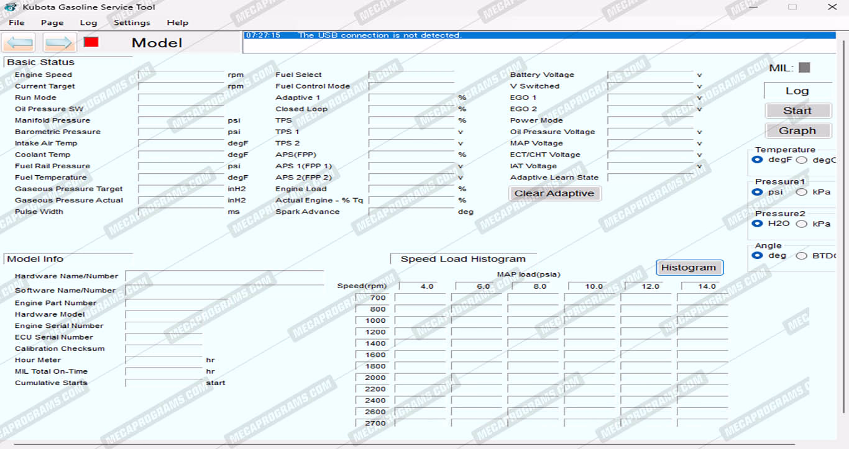Click the gray MIL indicator lamp
Viewport: 849px width, 449px height.
click(x=804, y=68)
